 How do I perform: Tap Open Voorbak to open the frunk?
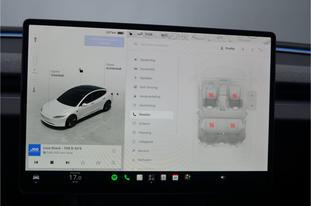[57, 73]
